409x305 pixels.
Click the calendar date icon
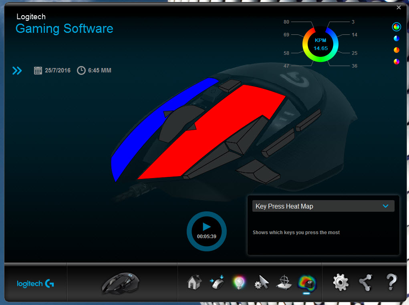pyautogui.click(x=38, y=70)
